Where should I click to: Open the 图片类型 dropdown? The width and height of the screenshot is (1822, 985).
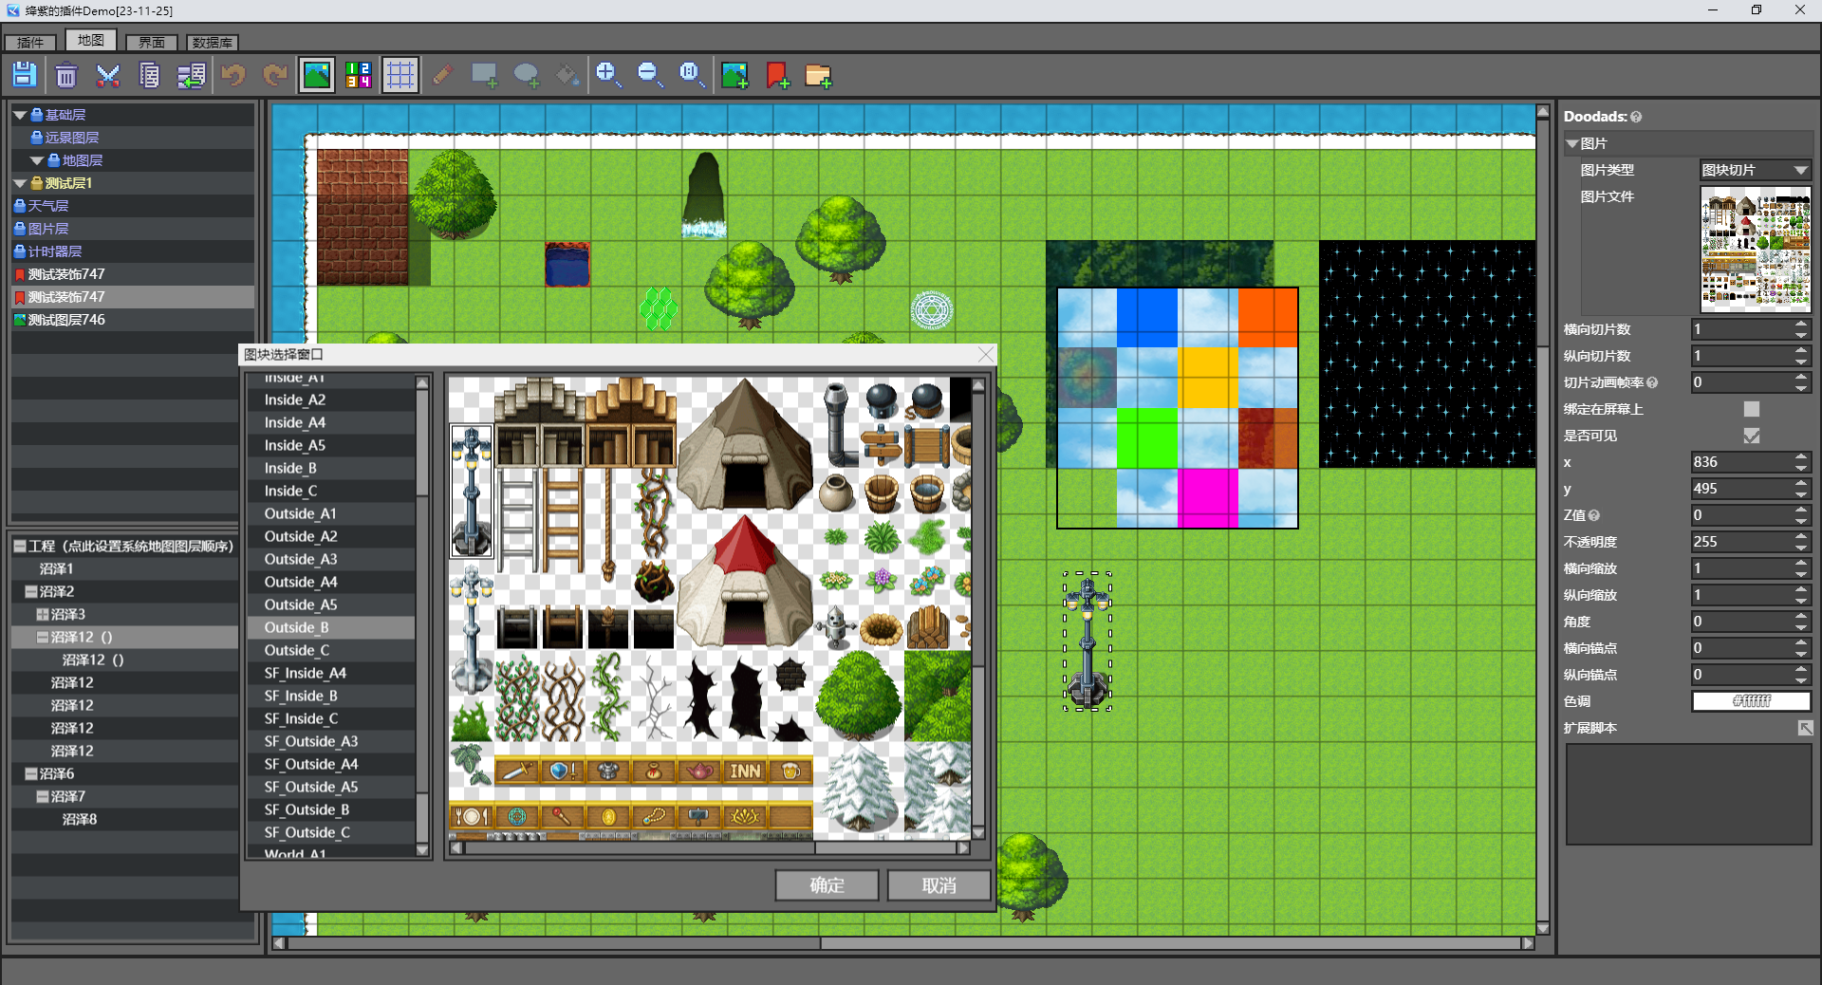[x=1755, y=170]
